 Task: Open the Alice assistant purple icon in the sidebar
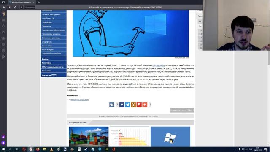coord(3,143)
